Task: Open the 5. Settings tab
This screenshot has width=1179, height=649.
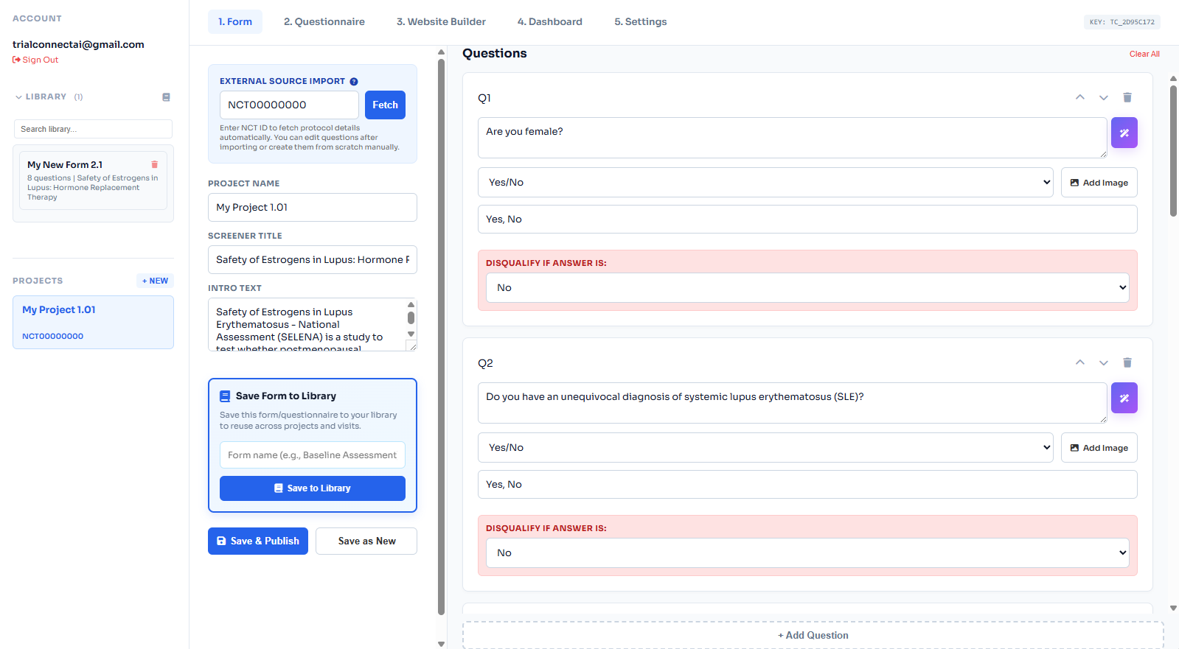Action: [x=641, y=22]
